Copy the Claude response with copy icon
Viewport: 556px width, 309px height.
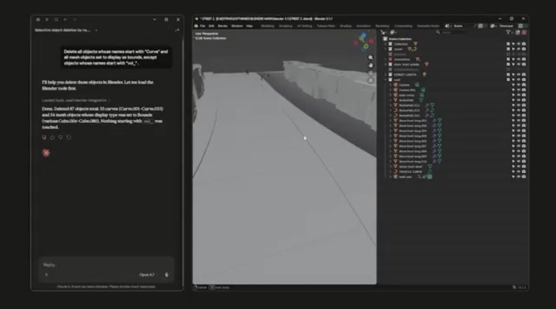pyautogui.click(x=44, y=137)
